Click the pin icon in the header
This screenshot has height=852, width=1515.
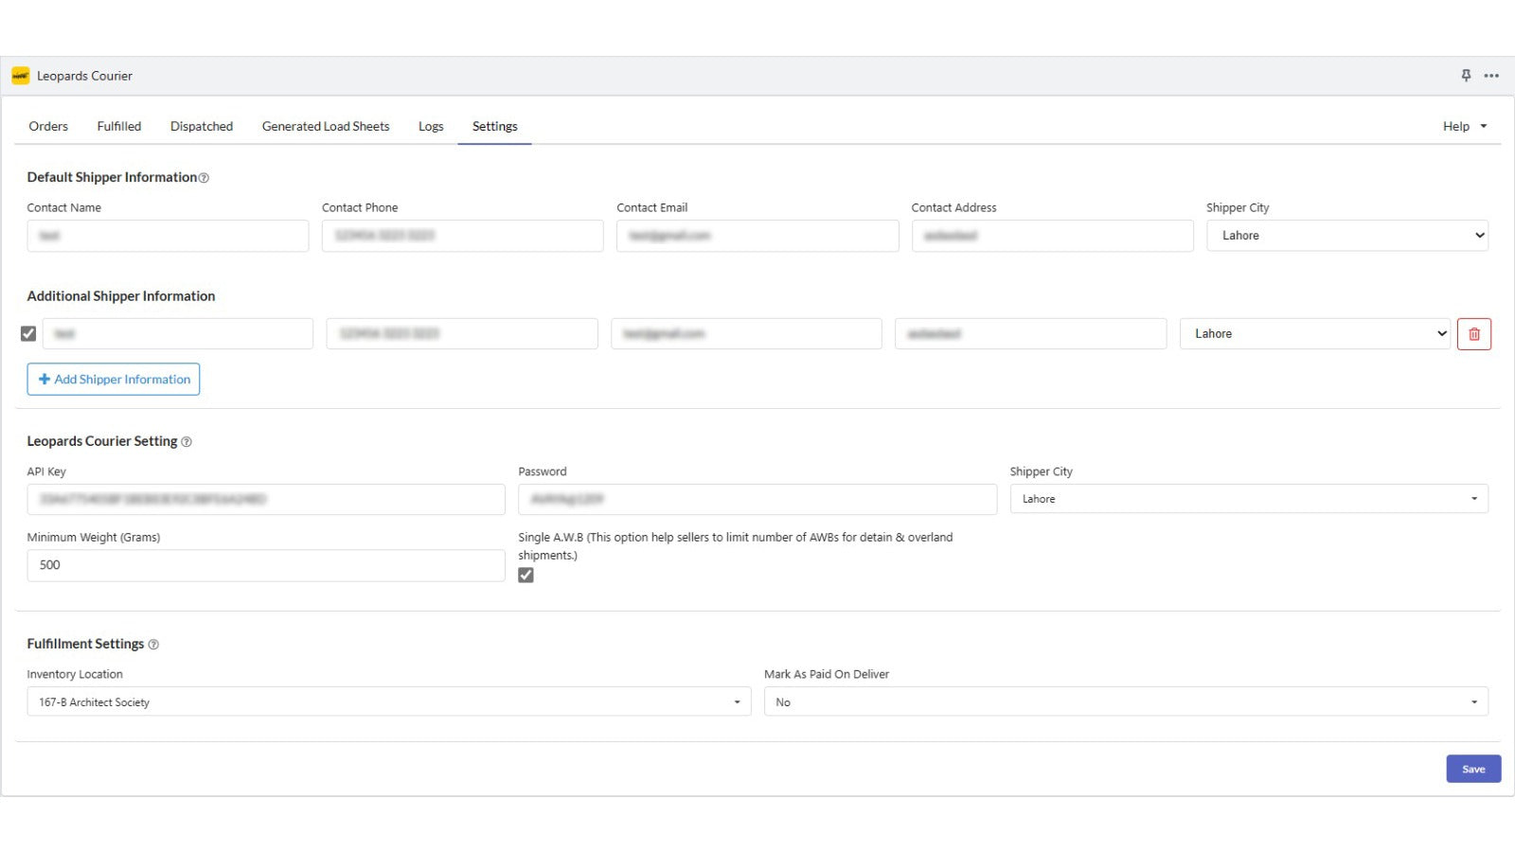[1466, 76]
